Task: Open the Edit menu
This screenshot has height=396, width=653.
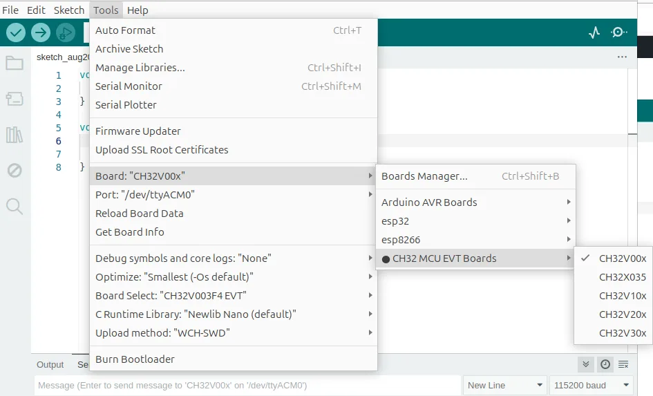Action: click(36, 10)
